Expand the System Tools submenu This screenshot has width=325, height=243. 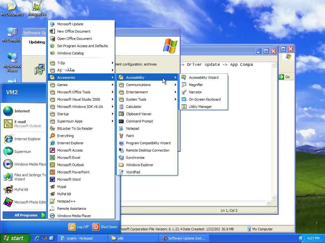coord(147,99)
